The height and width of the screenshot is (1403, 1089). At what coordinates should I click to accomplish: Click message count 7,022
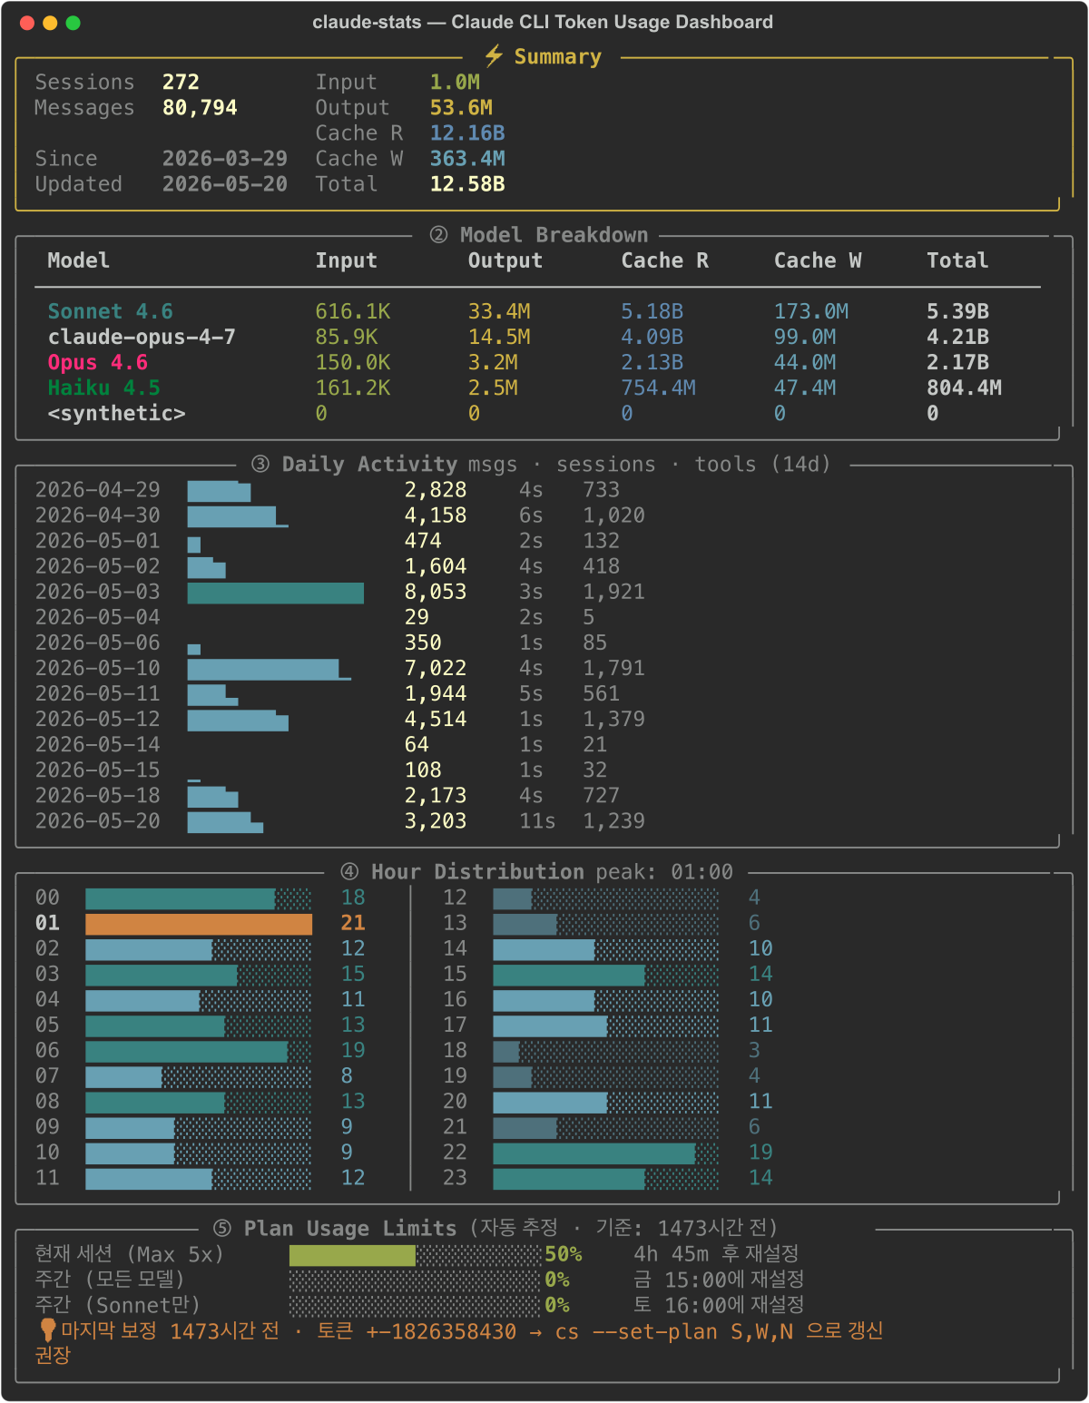436,668
